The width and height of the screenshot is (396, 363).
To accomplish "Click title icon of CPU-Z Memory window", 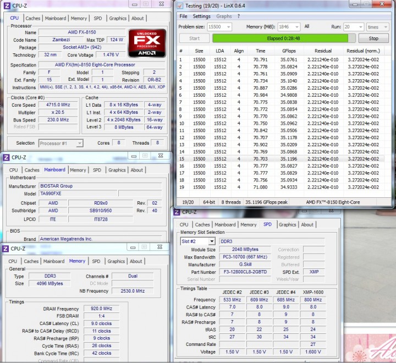I will (x=5, y=249).
